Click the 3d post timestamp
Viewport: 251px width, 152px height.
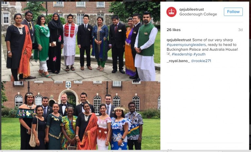click(x=240, y=30)
